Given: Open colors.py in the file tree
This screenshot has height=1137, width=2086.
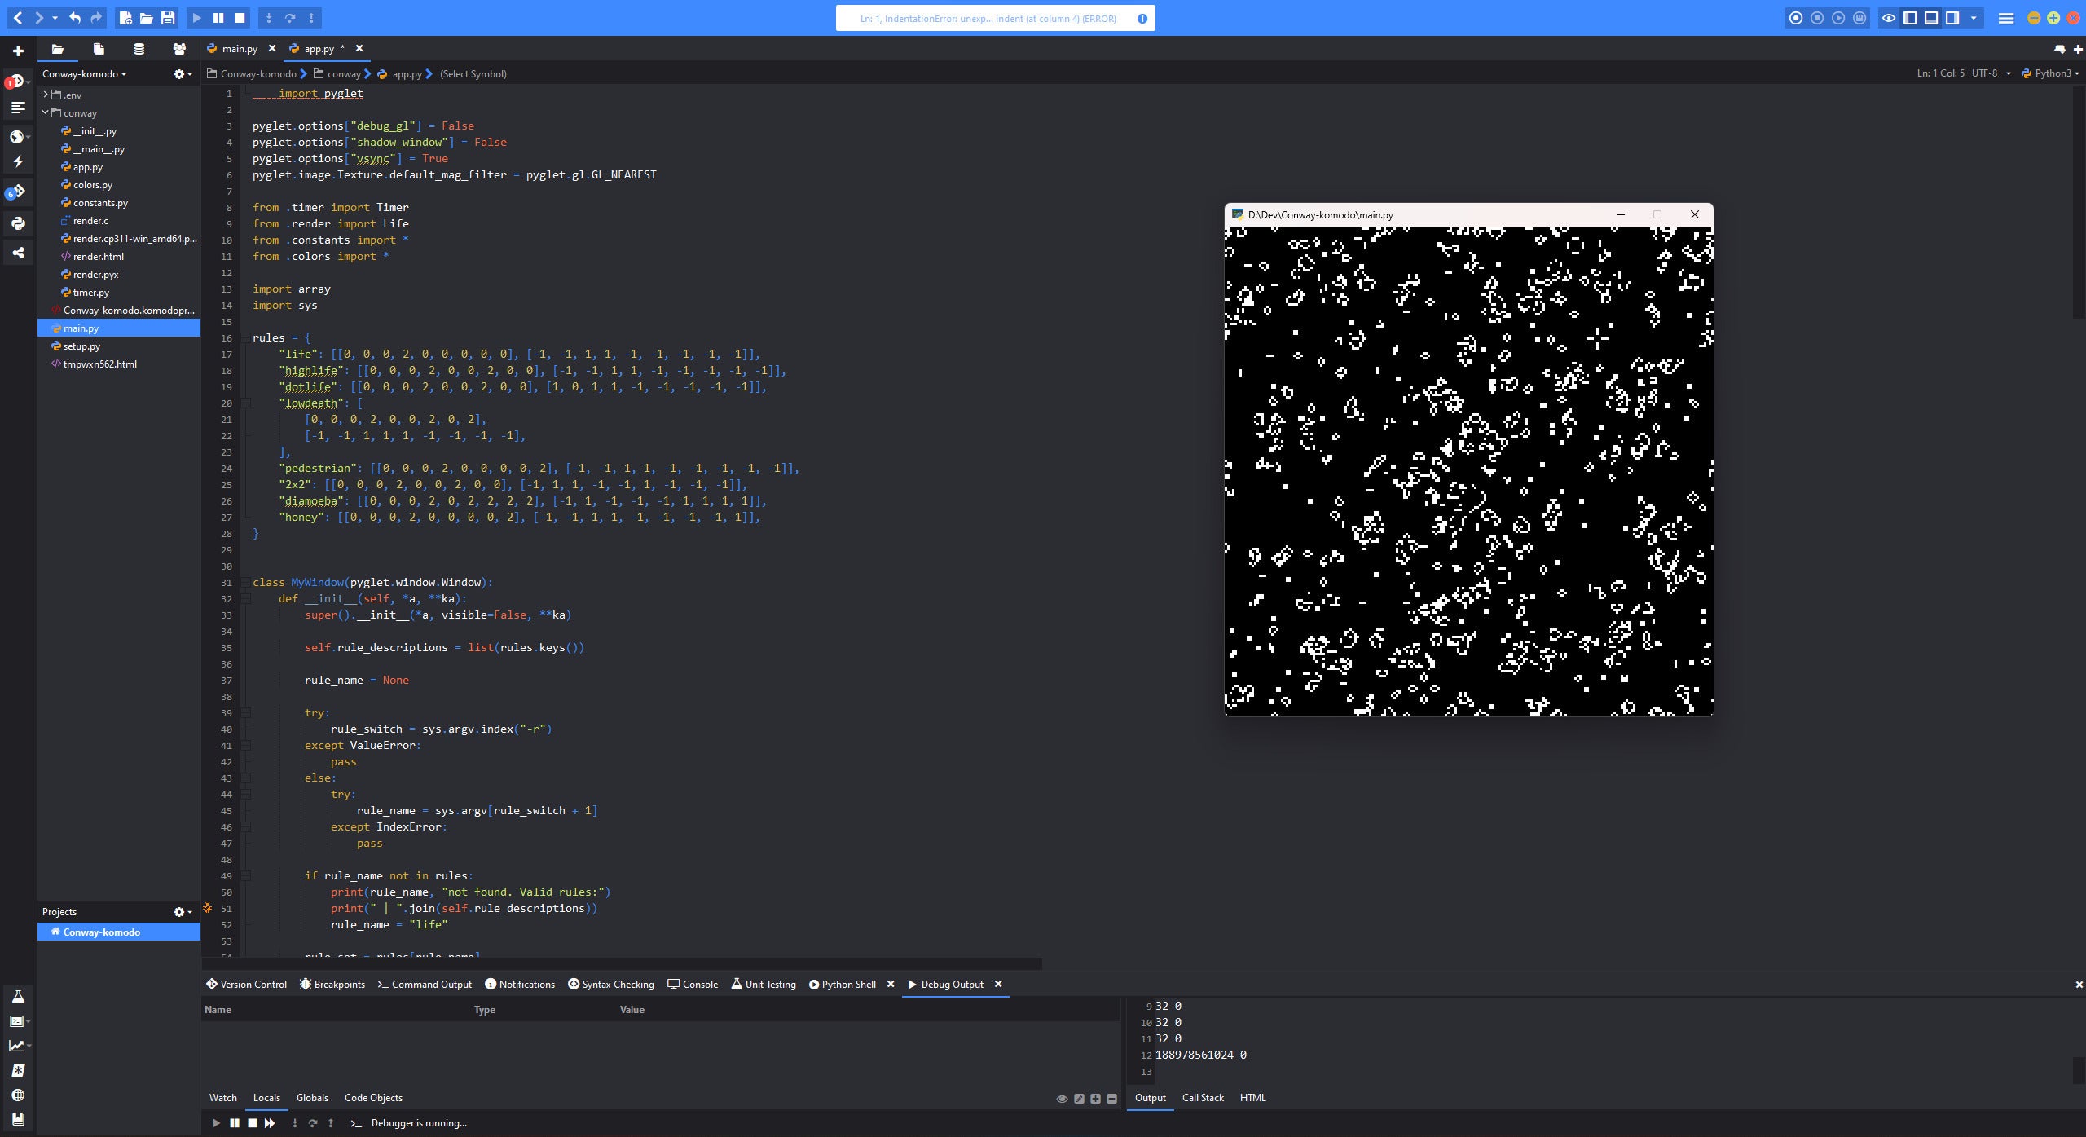Looking at the screenshot, I should point(92,185).
